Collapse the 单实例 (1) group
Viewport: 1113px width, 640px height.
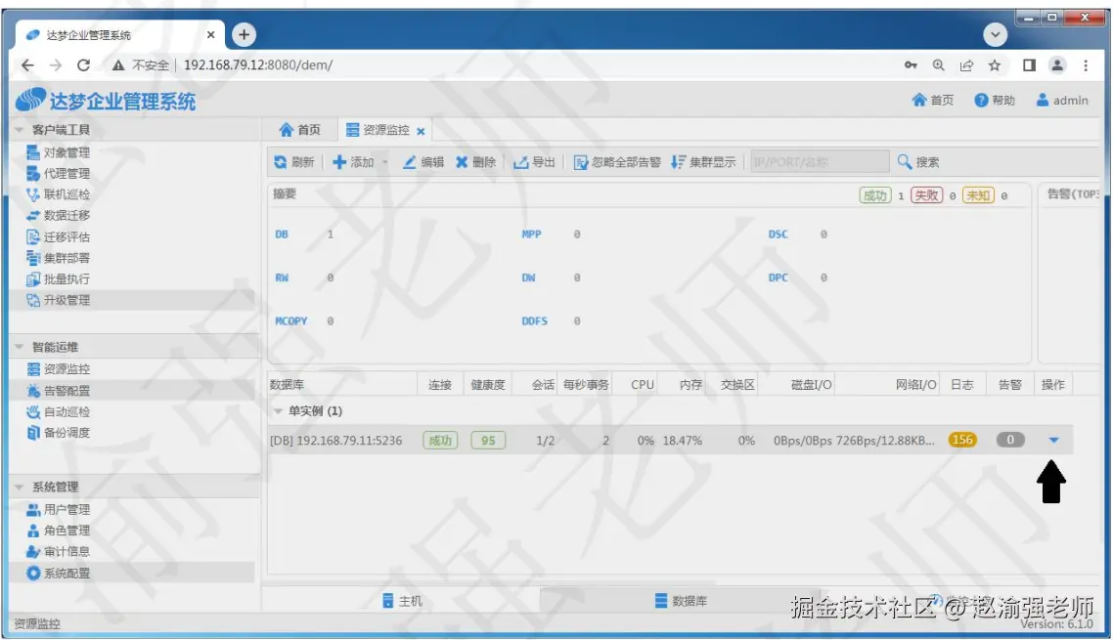[278, 410]
